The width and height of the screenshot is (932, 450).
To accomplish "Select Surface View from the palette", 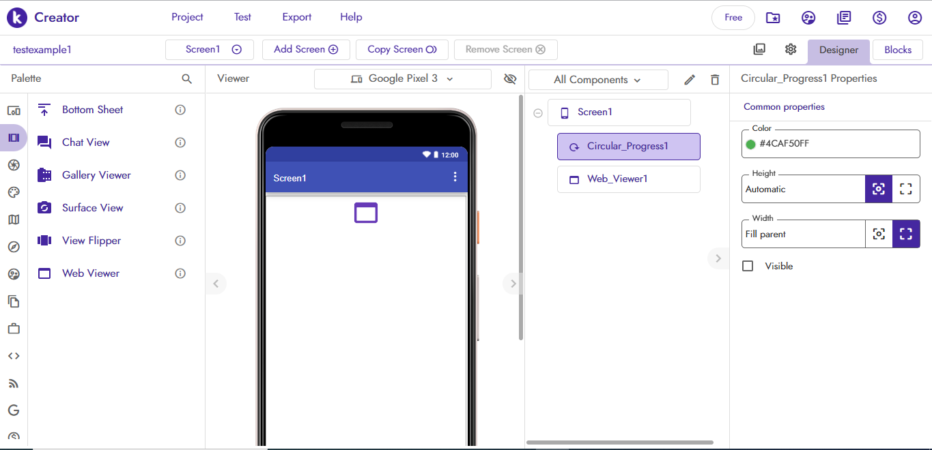I will (91, 207).
